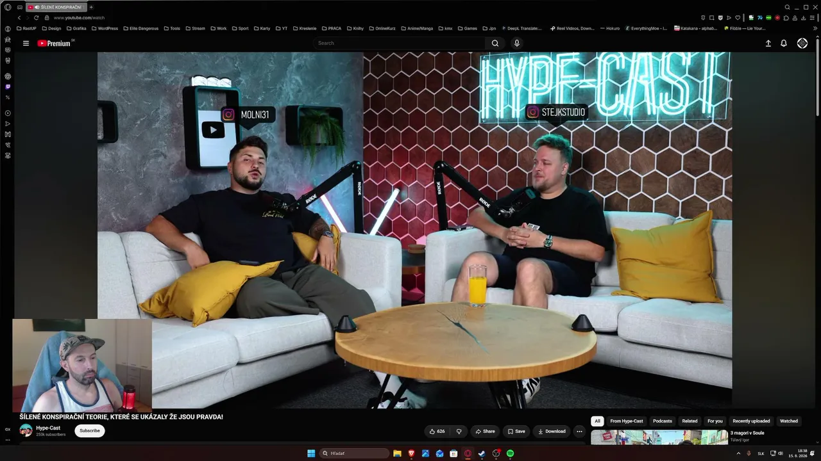
Task: Open the Karty bookmarks folder
Action: tap(262, 29)
